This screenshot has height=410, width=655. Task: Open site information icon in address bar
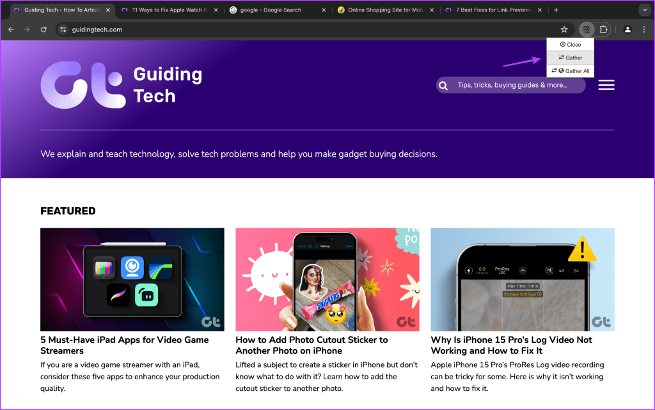(63, 29)
